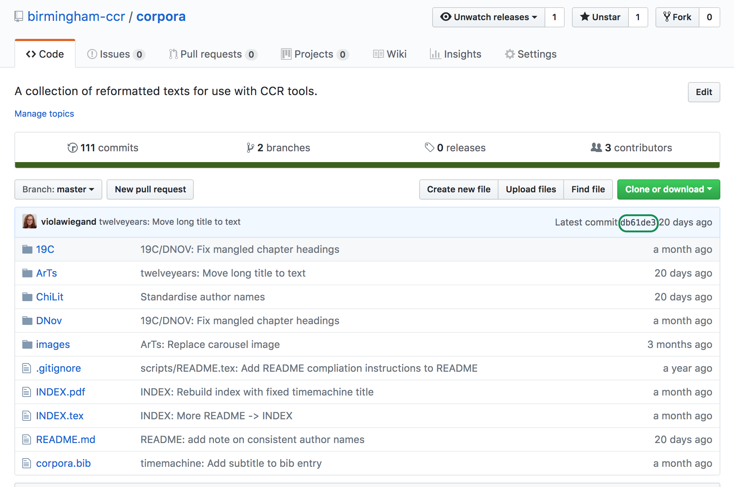734x487 pixels.
Task: View the 0 releases page
Action: click(x=455, y=148)
